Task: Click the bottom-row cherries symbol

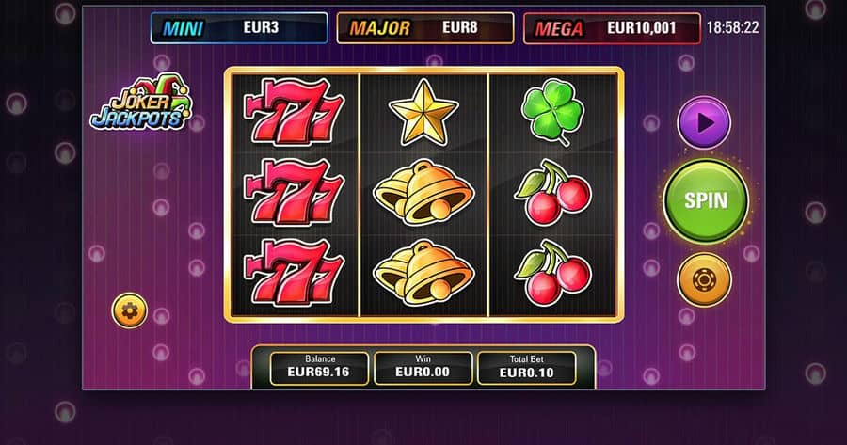Action: (552, 273)
